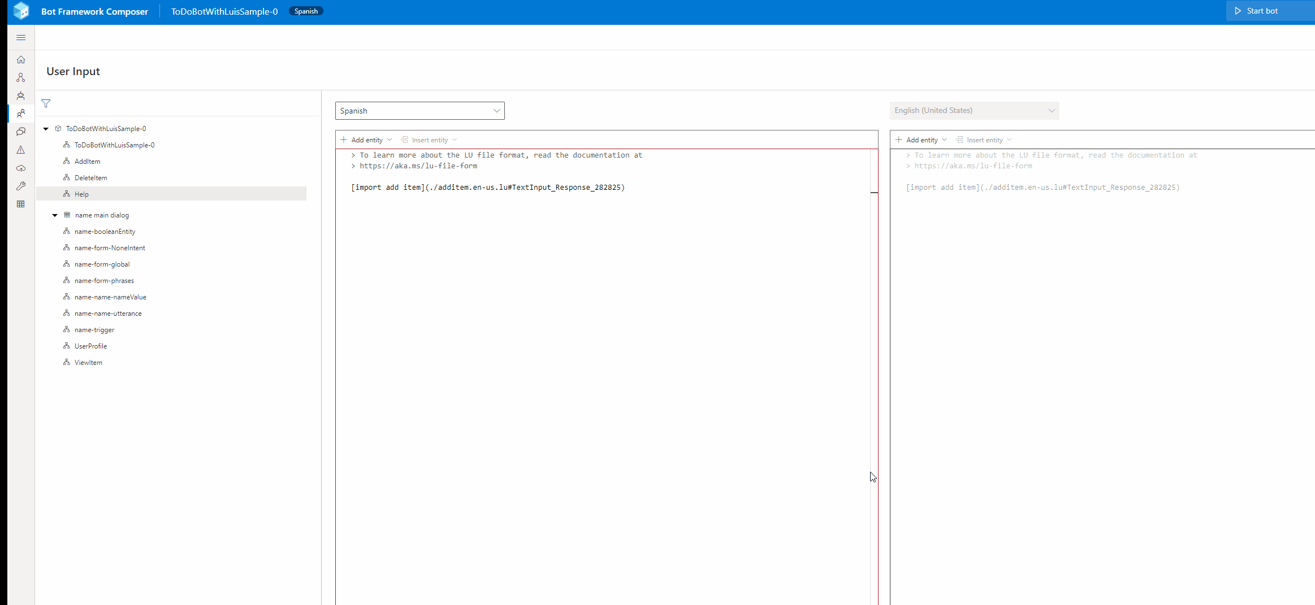
Task: Open Project Settings wrench icon
Action: (21, 186)
